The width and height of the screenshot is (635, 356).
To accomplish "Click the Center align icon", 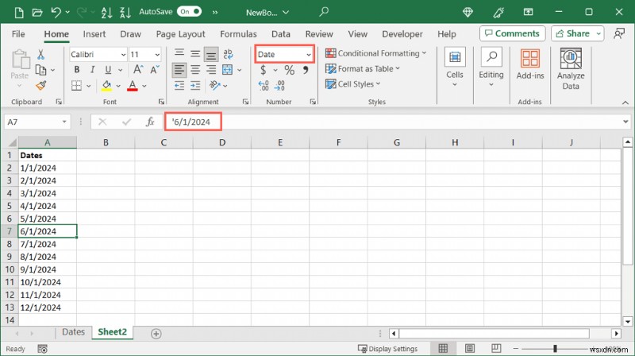I will click(195, 70).
